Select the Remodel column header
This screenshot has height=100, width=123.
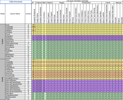(x=115, y=14)
